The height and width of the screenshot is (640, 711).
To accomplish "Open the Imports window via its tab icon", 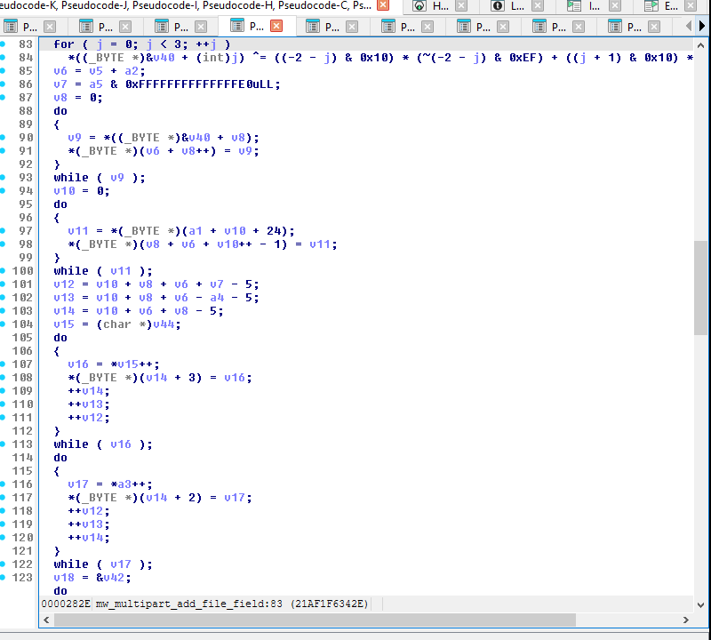I will (573, 7).
